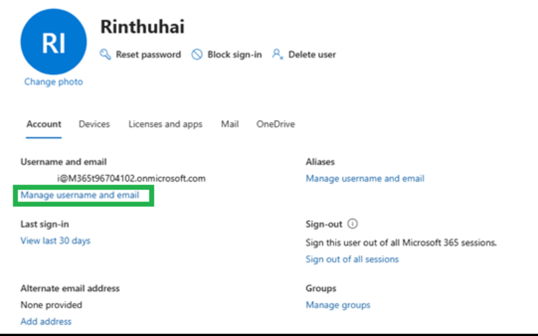
Task: Open View last 30 days link
Action: point(56,241)
